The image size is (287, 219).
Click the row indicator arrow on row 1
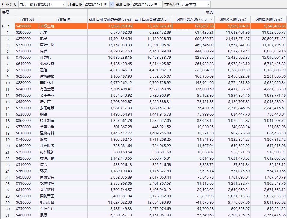pos(3,26)
